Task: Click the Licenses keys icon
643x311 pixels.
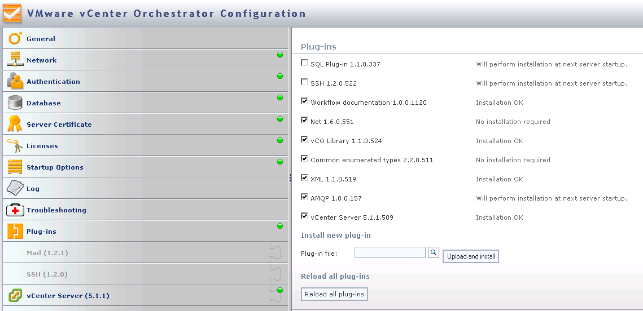Action: pyautogui.click(x=15, y=145)
